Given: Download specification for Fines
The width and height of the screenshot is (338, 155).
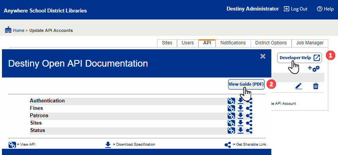Looking at the screenshot, I should [241, 108].
